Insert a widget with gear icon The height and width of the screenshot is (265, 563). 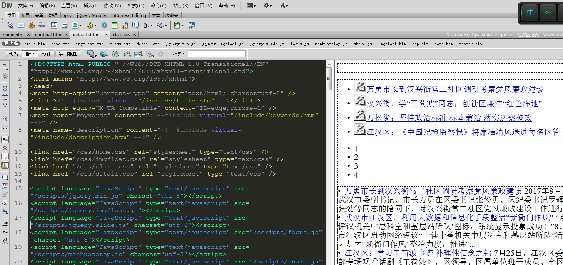[x=104, y=25]
